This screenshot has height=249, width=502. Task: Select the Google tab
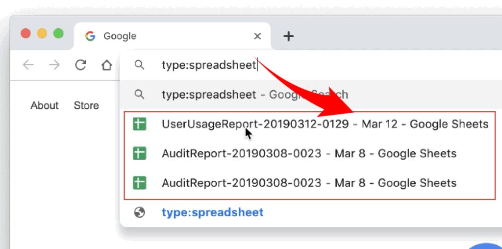147,36
